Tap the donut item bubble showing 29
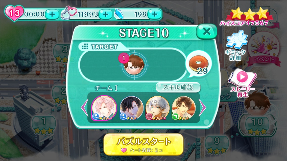 coord(198,64)
